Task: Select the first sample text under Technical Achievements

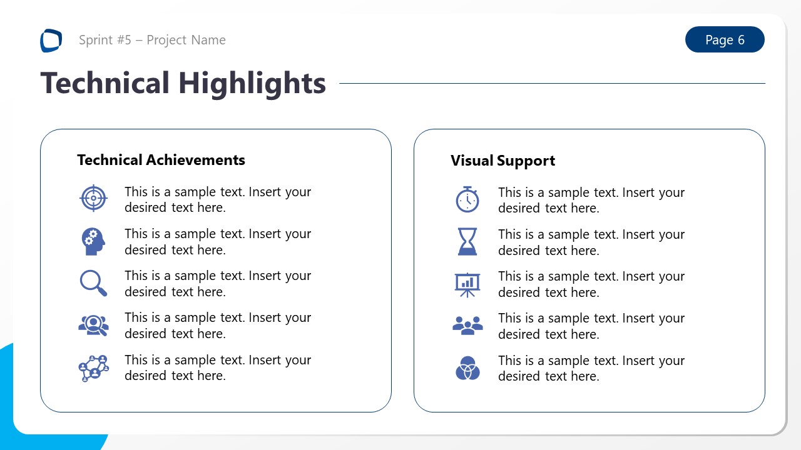Action: (x=218, y=199)
